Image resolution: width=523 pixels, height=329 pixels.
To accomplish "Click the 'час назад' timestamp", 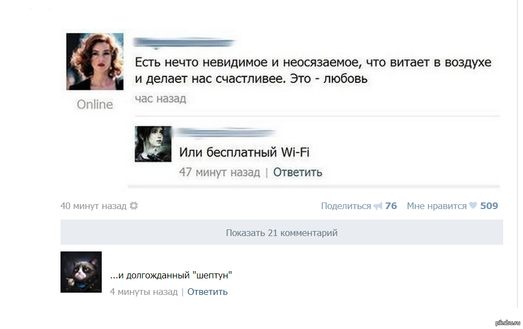I will point(161,99).
